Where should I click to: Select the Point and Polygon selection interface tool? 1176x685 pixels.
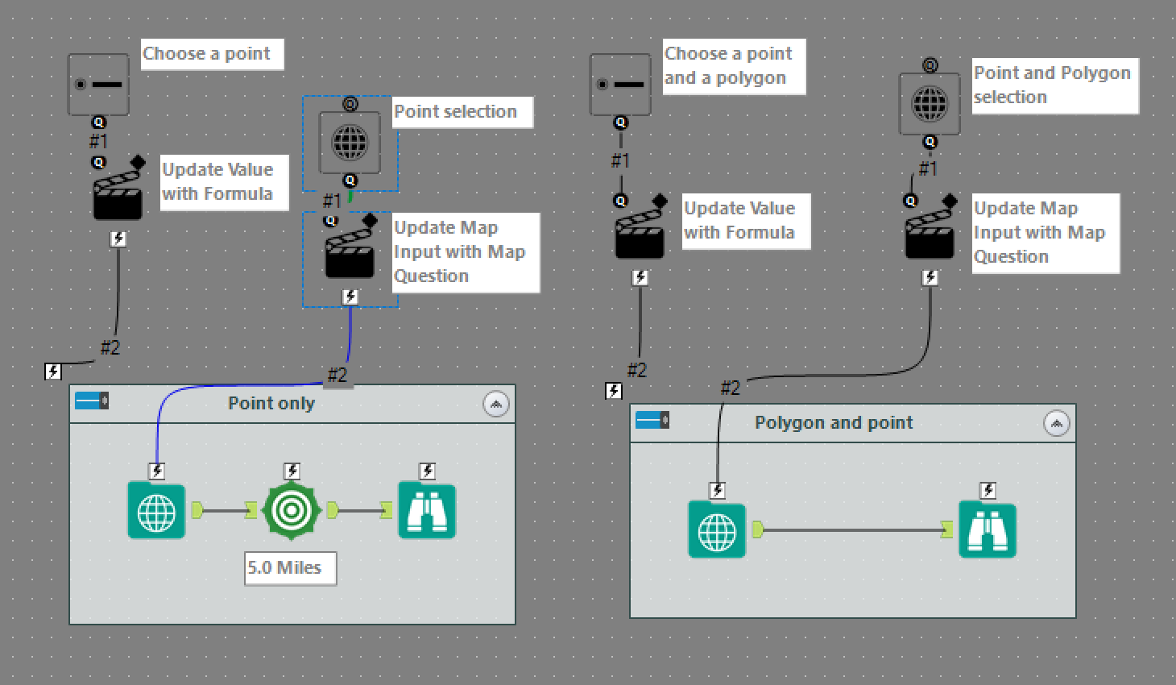coord(930,103)
